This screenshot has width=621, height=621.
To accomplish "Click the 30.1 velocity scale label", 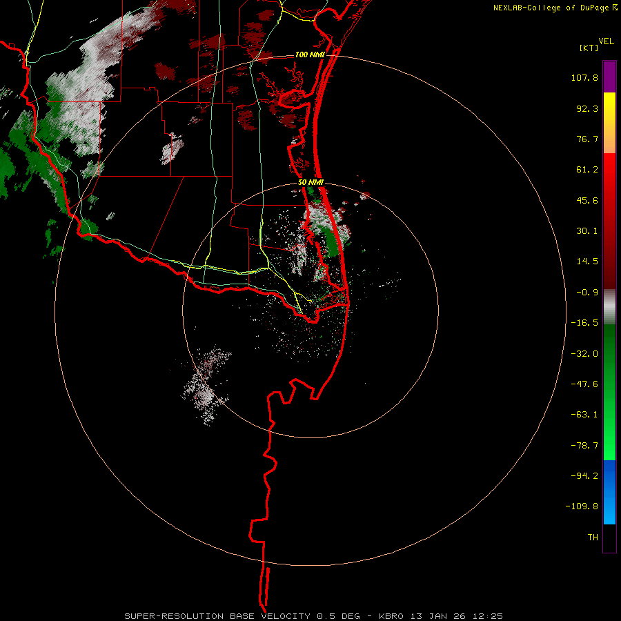I will click(x=587, y=231).
